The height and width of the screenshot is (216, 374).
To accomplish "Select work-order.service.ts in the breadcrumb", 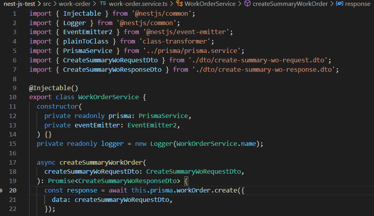I will pos(138,4).
